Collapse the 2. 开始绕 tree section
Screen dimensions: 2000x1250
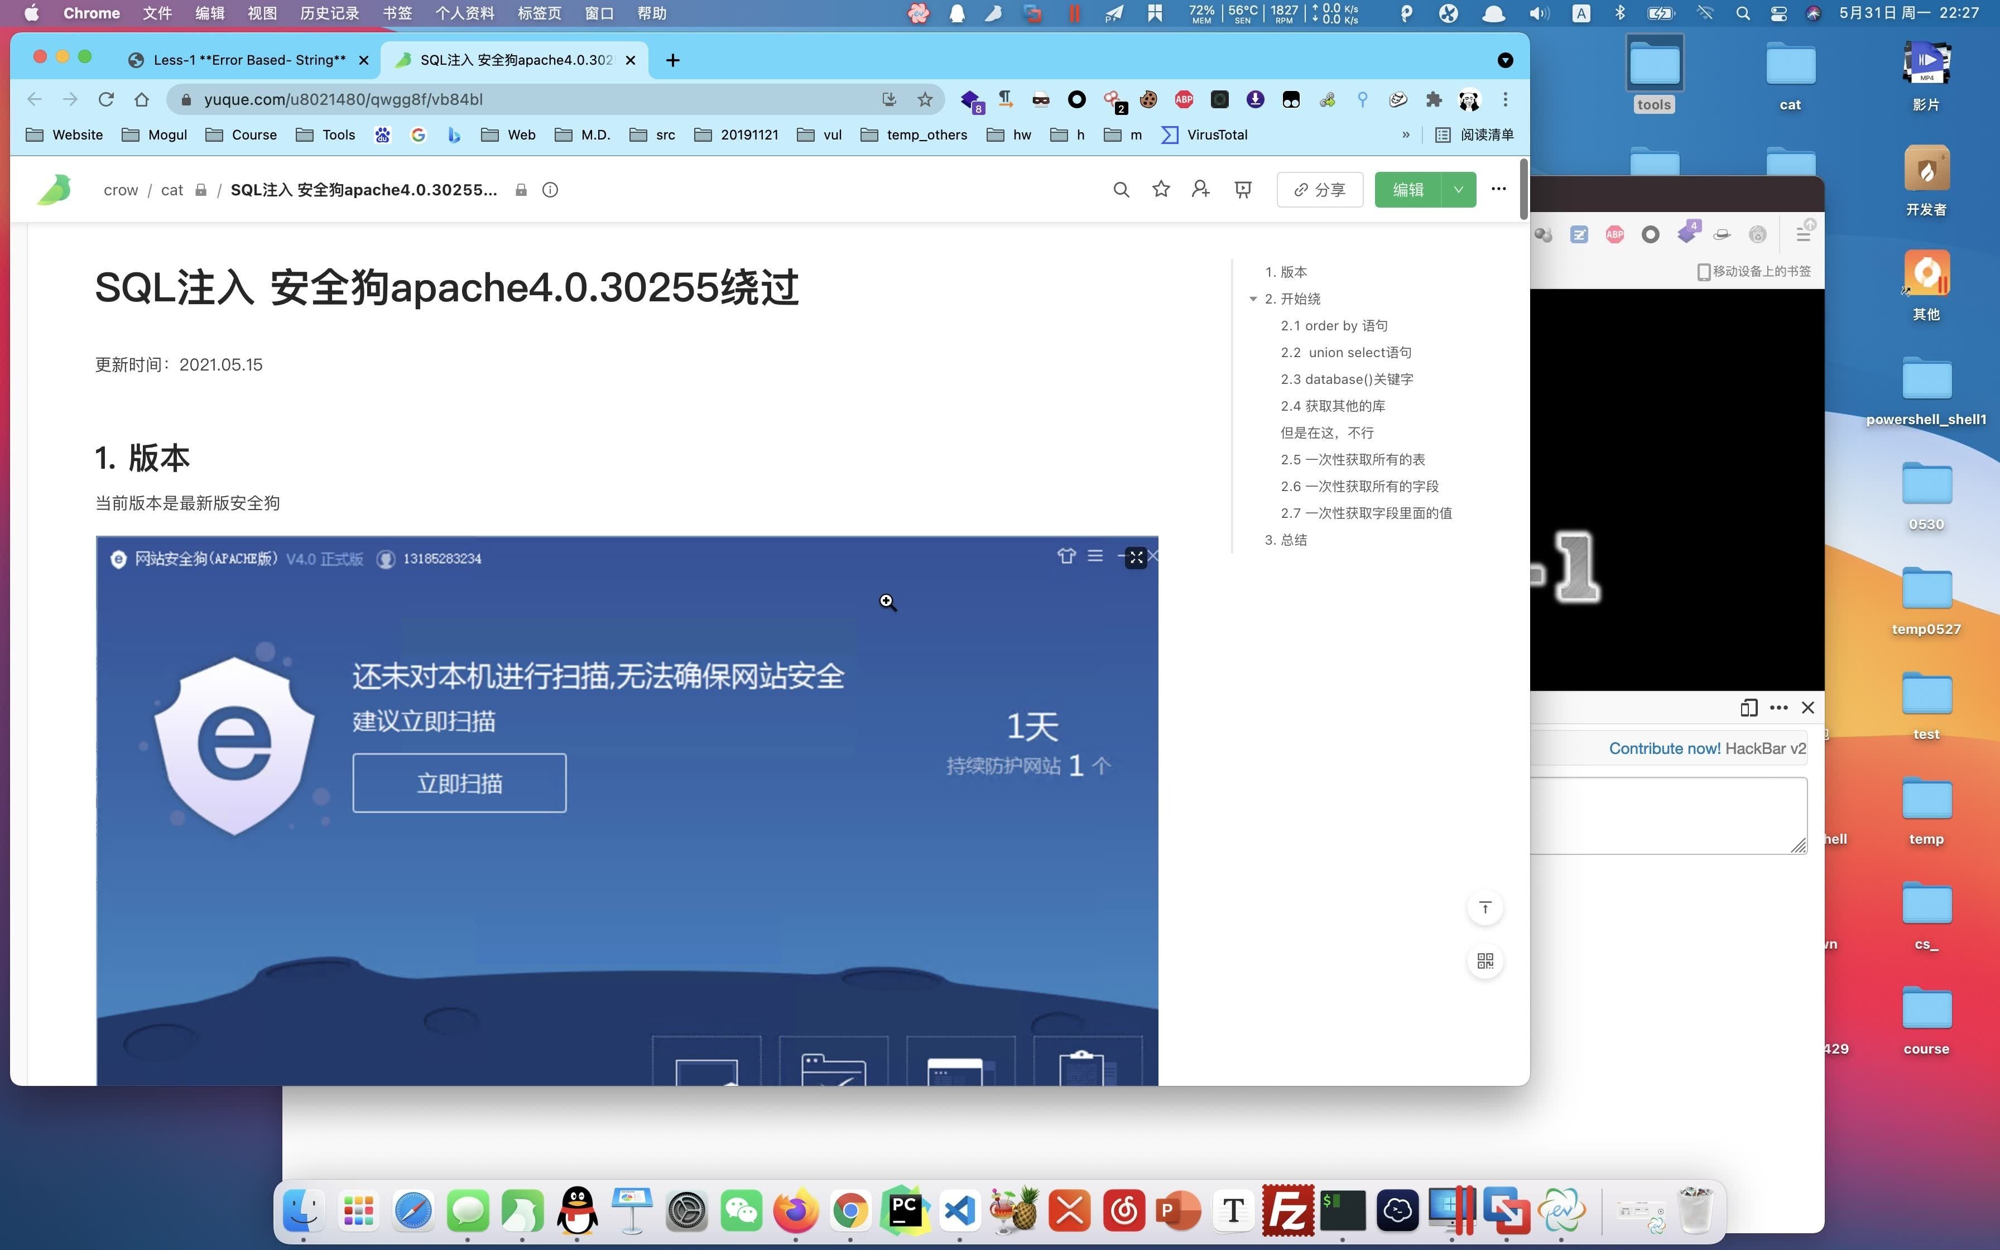(x=1253, y=298)
